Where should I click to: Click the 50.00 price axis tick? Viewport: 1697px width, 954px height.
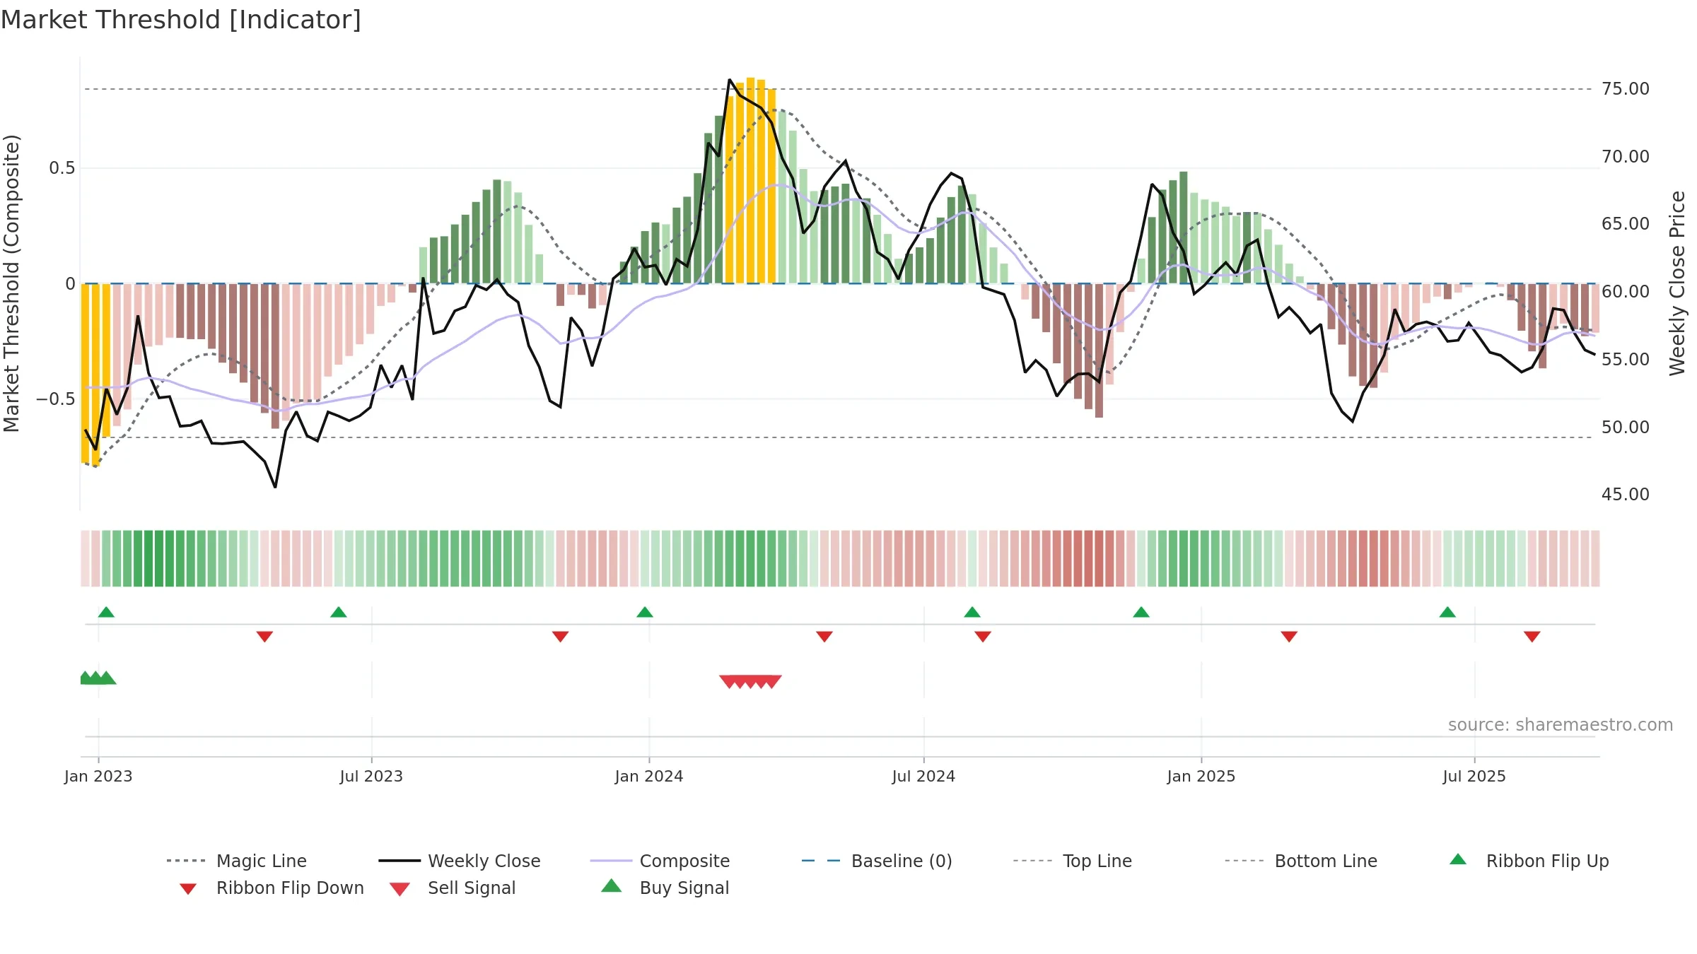click(1626, 427)
